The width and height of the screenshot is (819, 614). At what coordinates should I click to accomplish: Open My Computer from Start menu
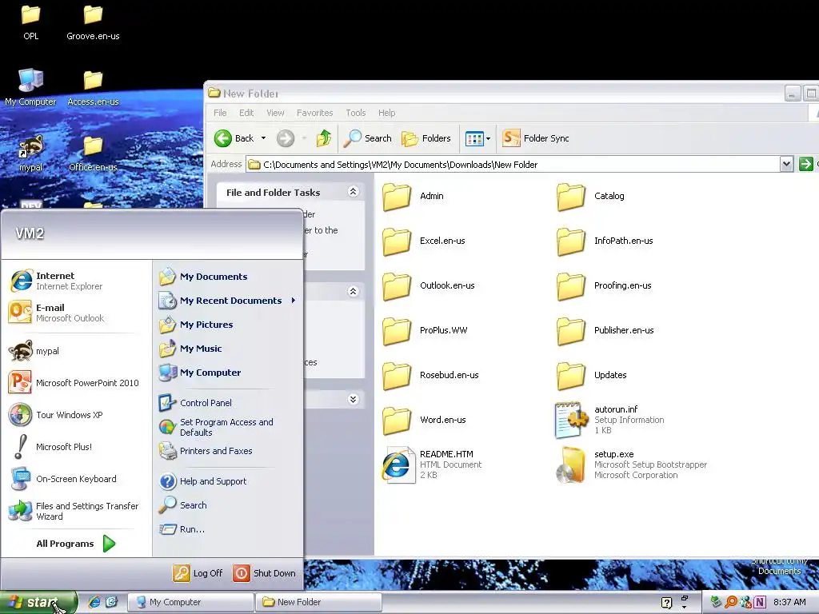pyautogui.click(x=200, y=373)
